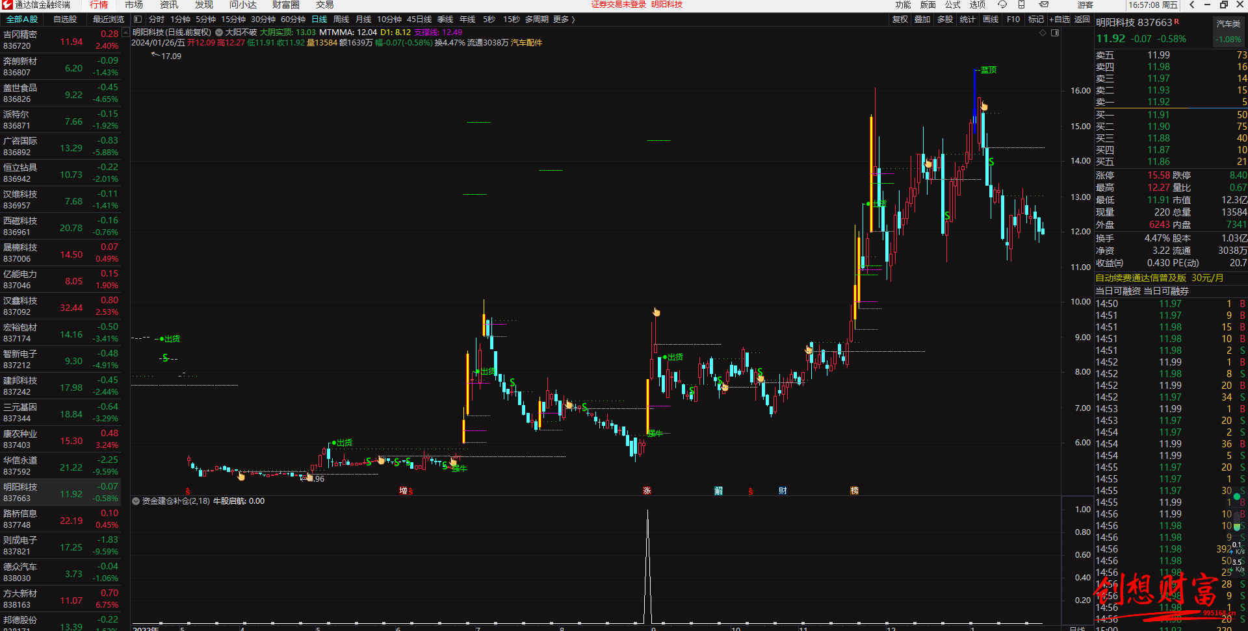This screenshot has height=631, width=1248.
Task: Click the 标记 mark button
Action: (x=1036, y=19)
